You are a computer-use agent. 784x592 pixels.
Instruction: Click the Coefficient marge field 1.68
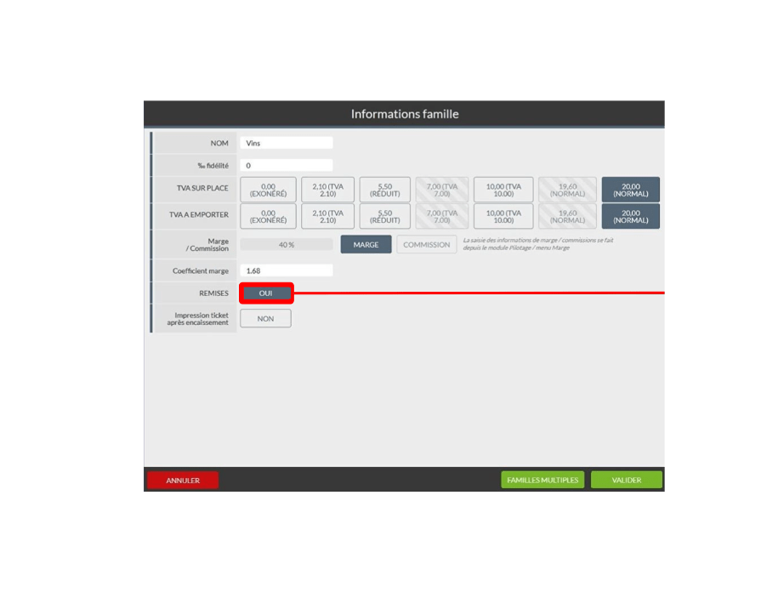click(x=286, y=270)
